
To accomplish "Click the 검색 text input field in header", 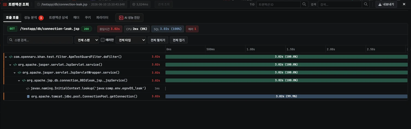I will (340, 4).
